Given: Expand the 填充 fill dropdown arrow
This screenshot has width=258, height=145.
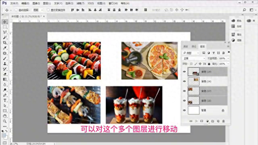Looking at the screenshot, I should [228, 64].
